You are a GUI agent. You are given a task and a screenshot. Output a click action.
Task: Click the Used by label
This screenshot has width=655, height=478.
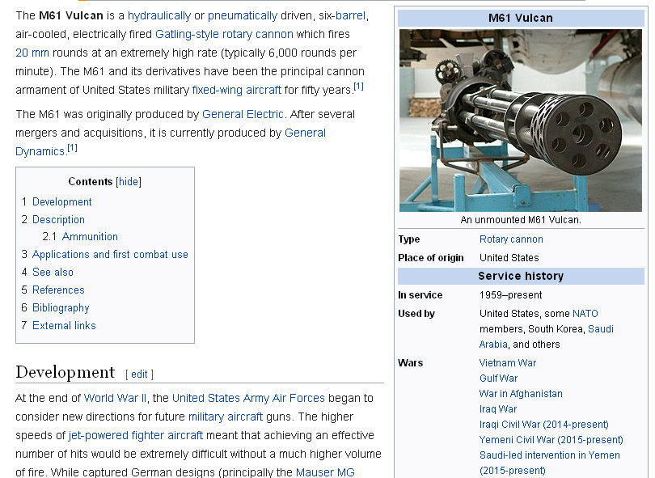[416, 313]
